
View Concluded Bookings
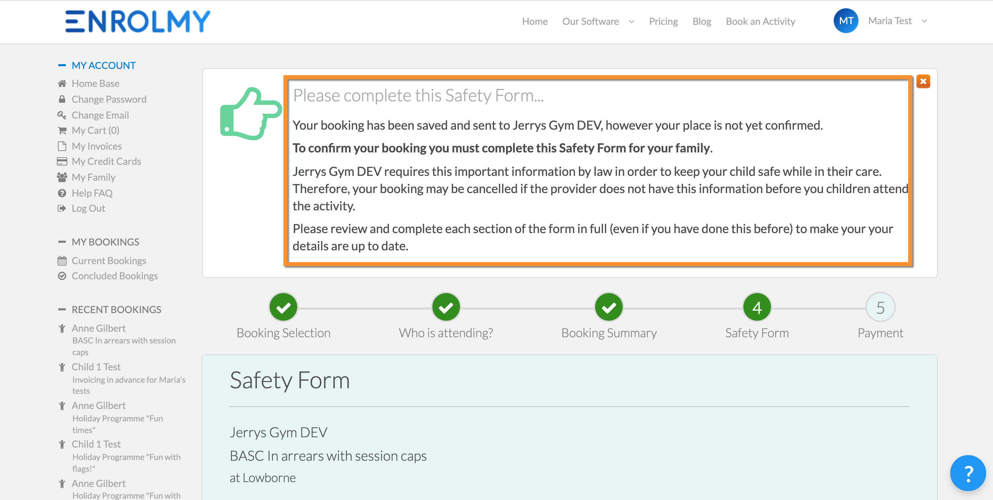(114, 276)
